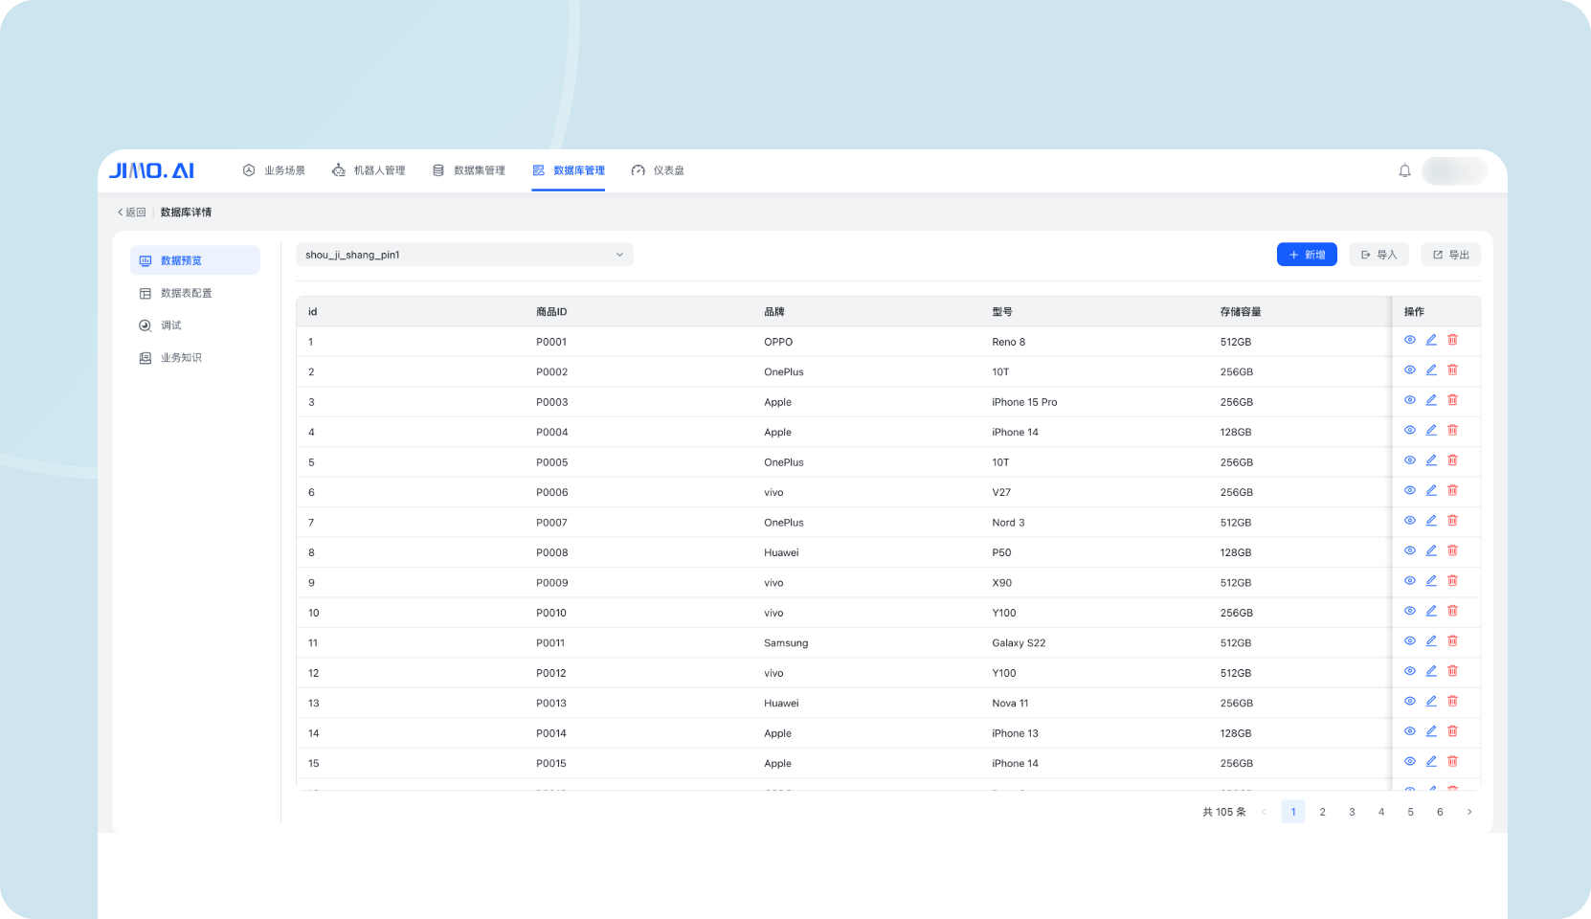Switch to the 仪表盘 tab
Screen dimensions: 1591x919
[x=658, y=170]
